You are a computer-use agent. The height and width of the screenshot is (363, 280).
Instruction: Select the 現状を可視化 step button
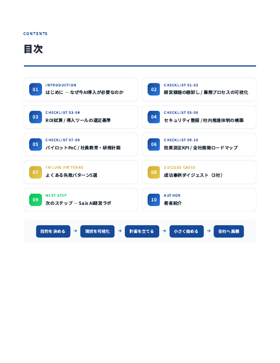(x=97, y=231)
